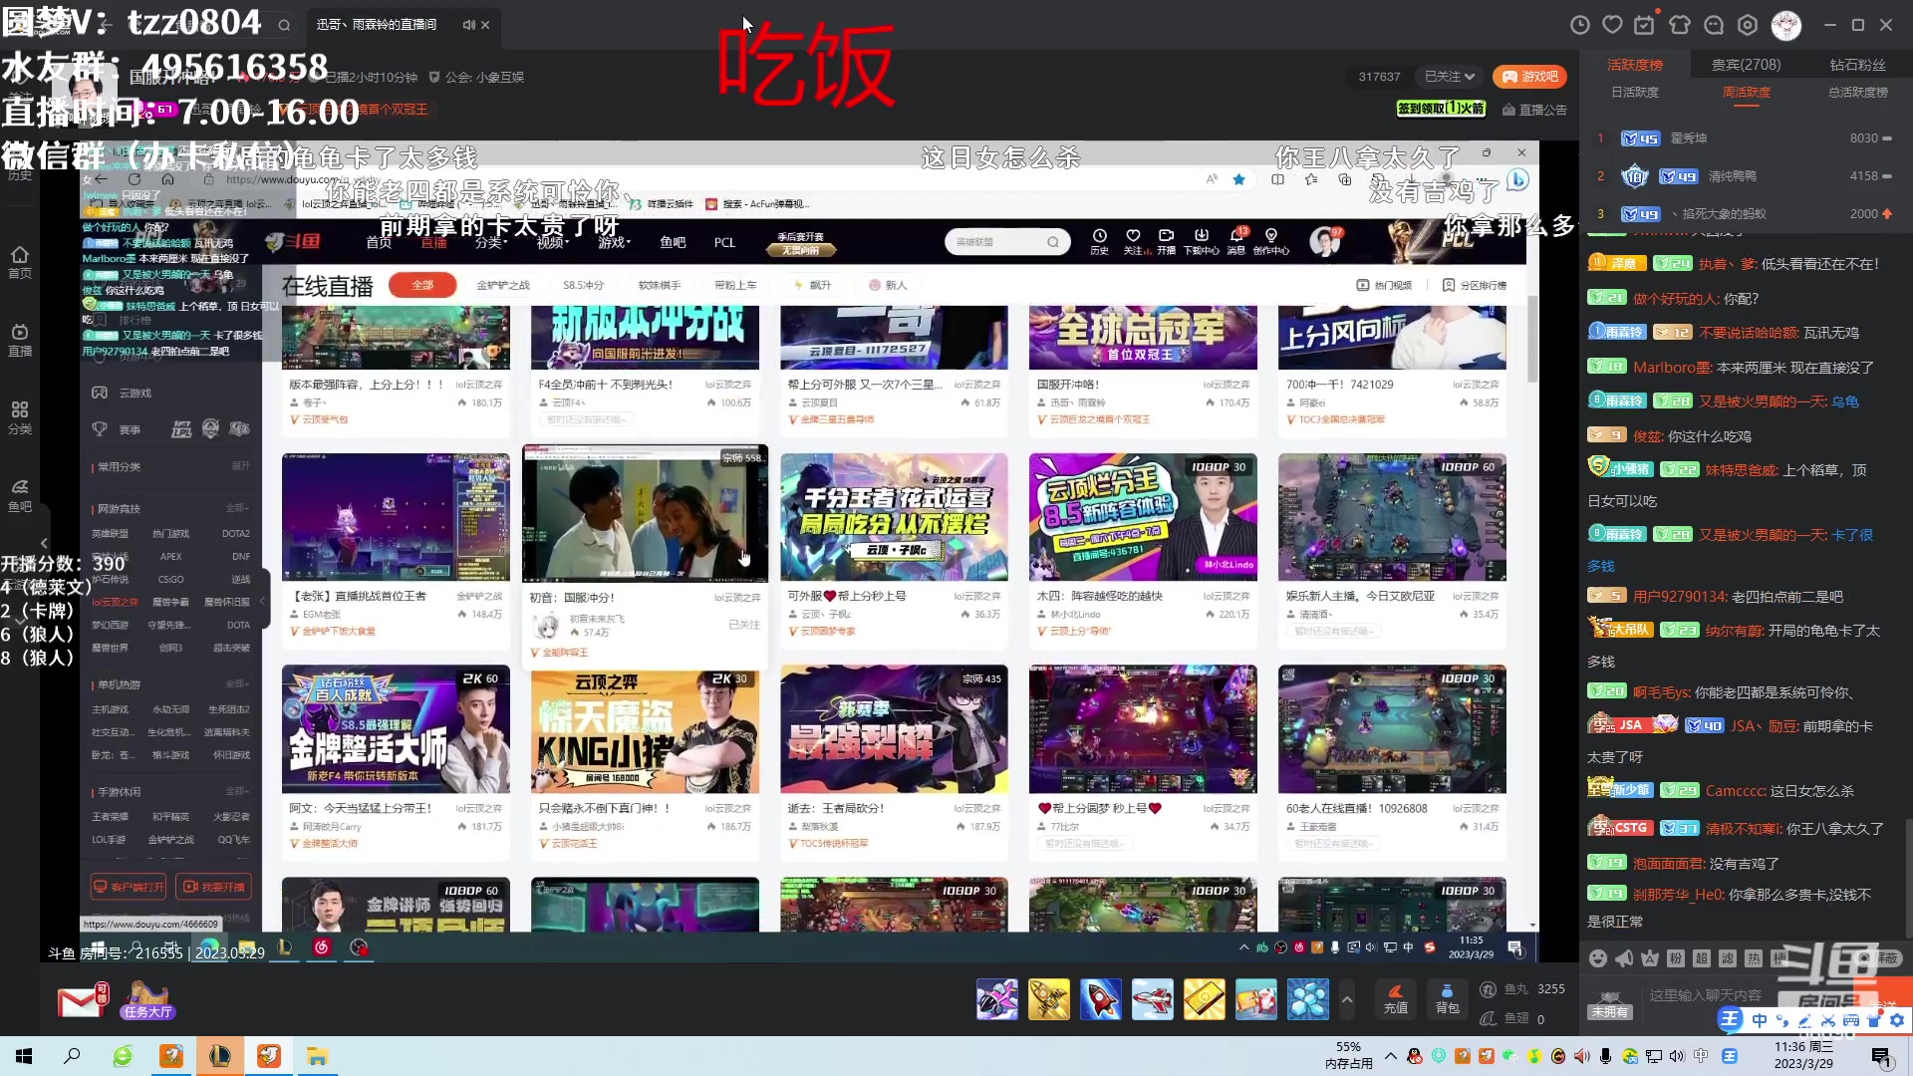Send the gold card gift

[1205, 999]
